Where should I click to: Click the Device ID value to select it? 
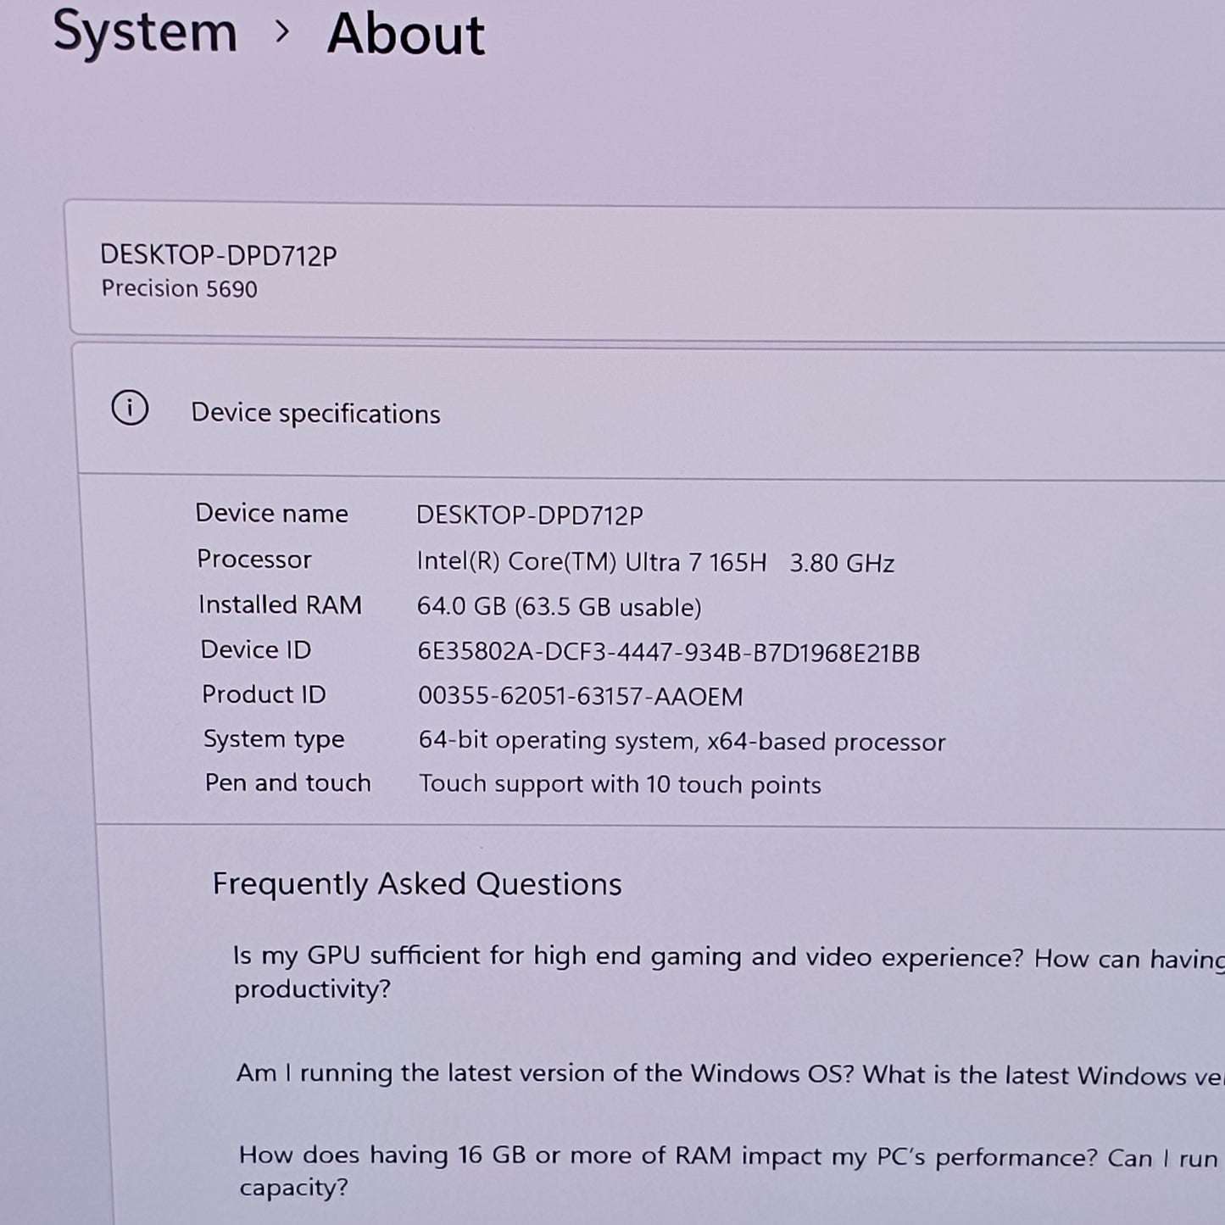pyautogui.click(x=665, y=651)
